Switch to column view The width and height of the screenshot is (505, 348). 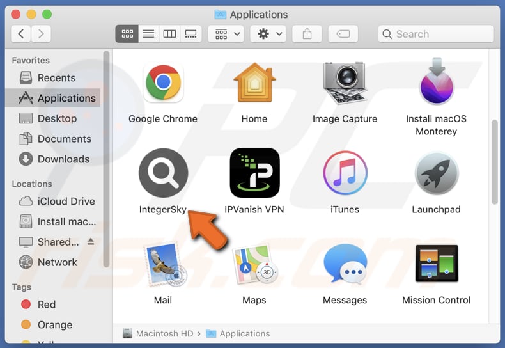(x=170, y=33)
